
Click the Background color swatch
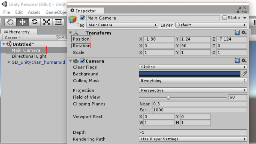pos(189,74)
